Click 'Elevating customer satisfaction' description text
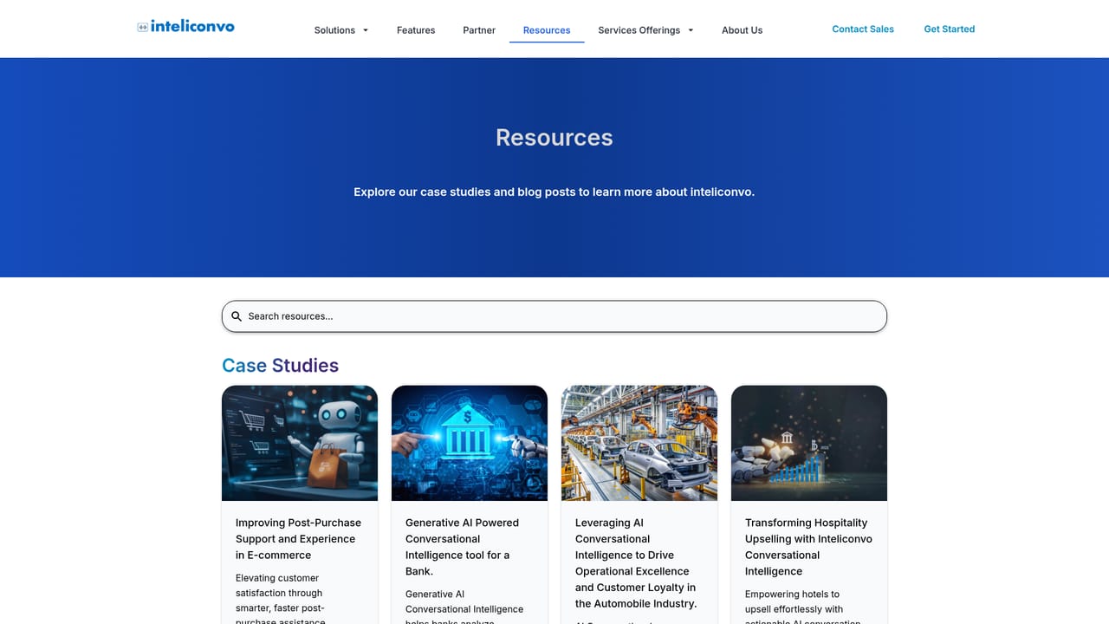 tap(281, 600)
